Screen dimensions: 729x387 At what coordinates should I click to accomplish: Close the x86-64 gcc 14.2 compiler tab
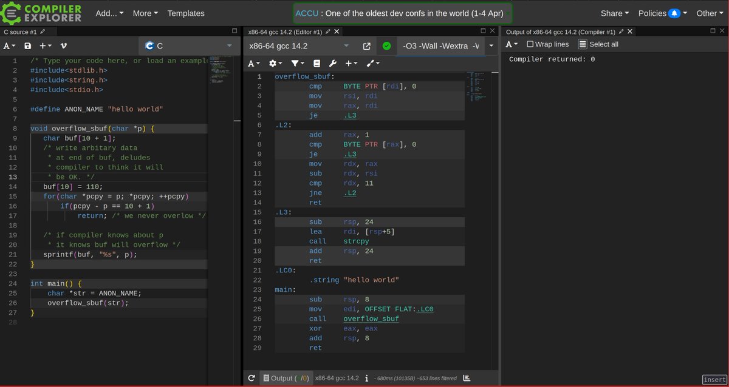337,31
